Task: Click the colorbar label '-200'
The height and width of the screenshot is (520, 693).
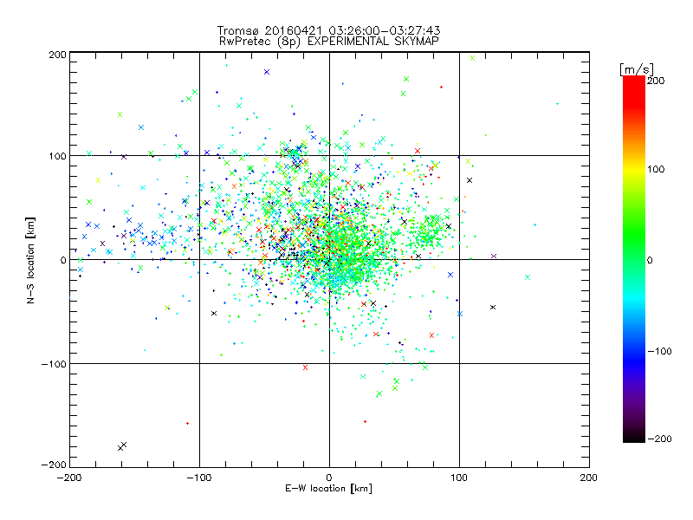Action: 659,439
